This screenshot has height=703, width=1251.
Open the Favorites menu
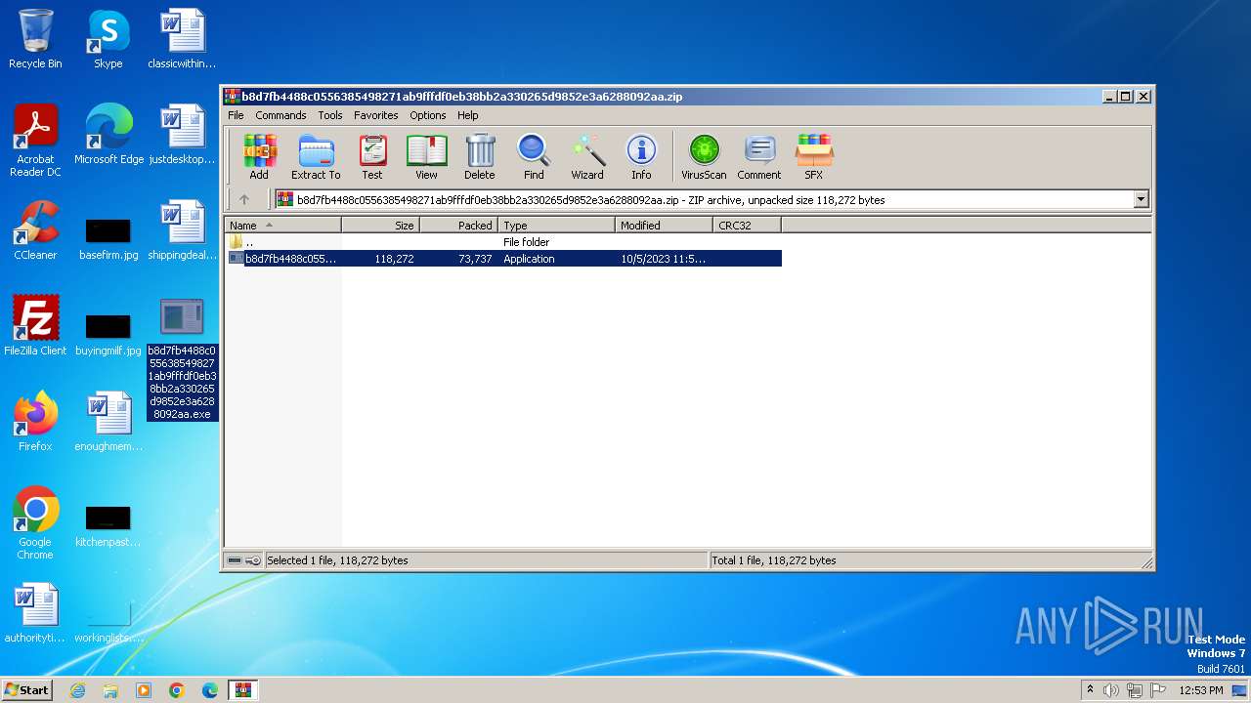(376, 115)
